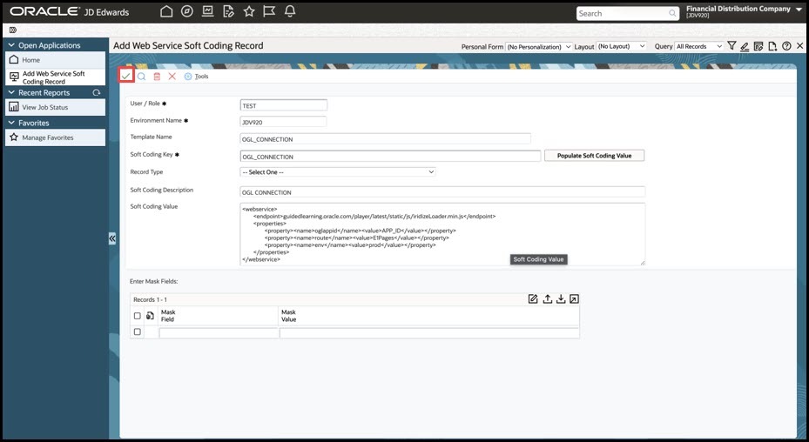
Task: Refresh Recent Reports icon
Action: pyautogui.click(x=97, y=93)
